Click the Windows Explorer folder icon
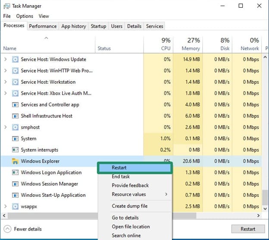 [x=15, y=161]
